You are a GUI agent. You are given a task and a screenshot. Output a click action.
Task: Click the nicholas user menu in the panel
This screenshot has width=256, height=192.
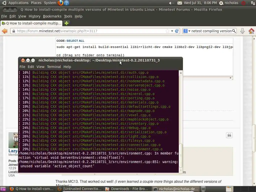click(228, 3)
